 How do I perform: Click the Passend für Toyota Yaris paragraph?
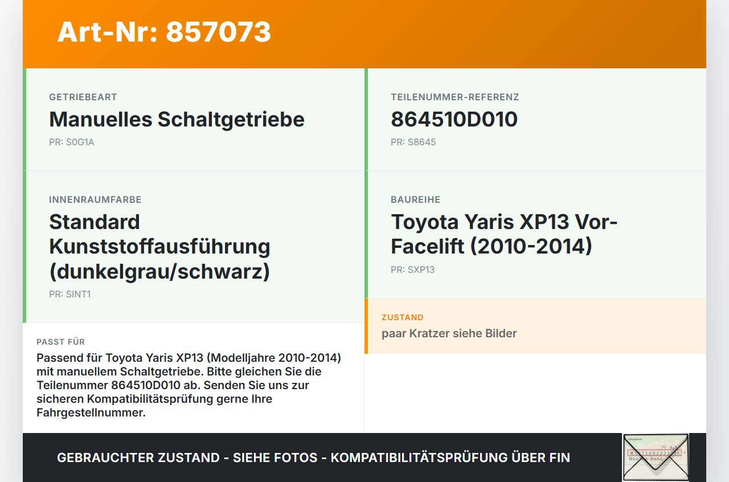point(189,385)
